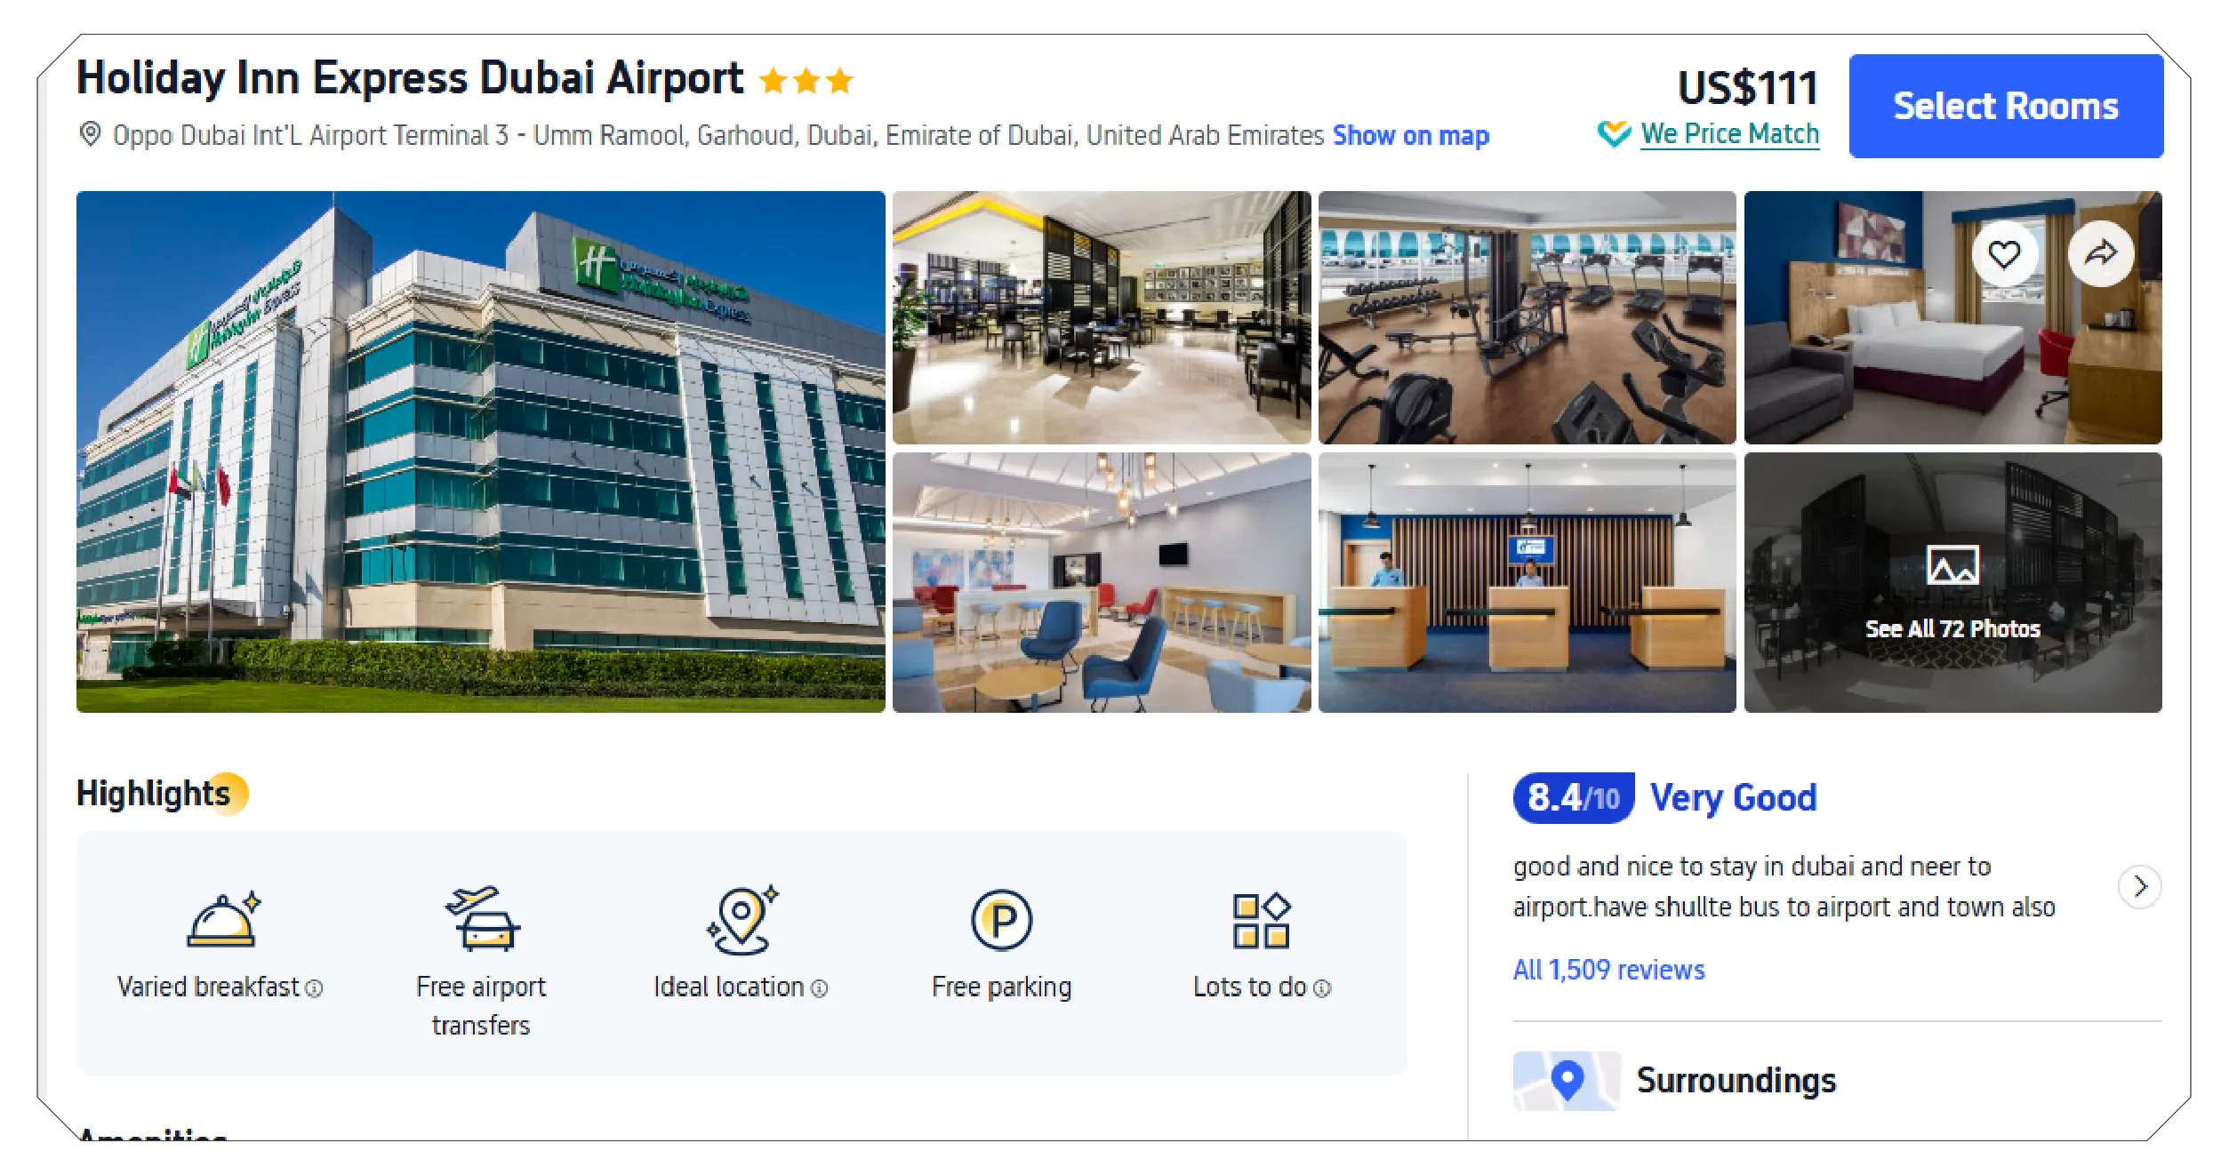Open Show on map link
Screen dimensions: 2229x1175
[x=1411, y=135]
